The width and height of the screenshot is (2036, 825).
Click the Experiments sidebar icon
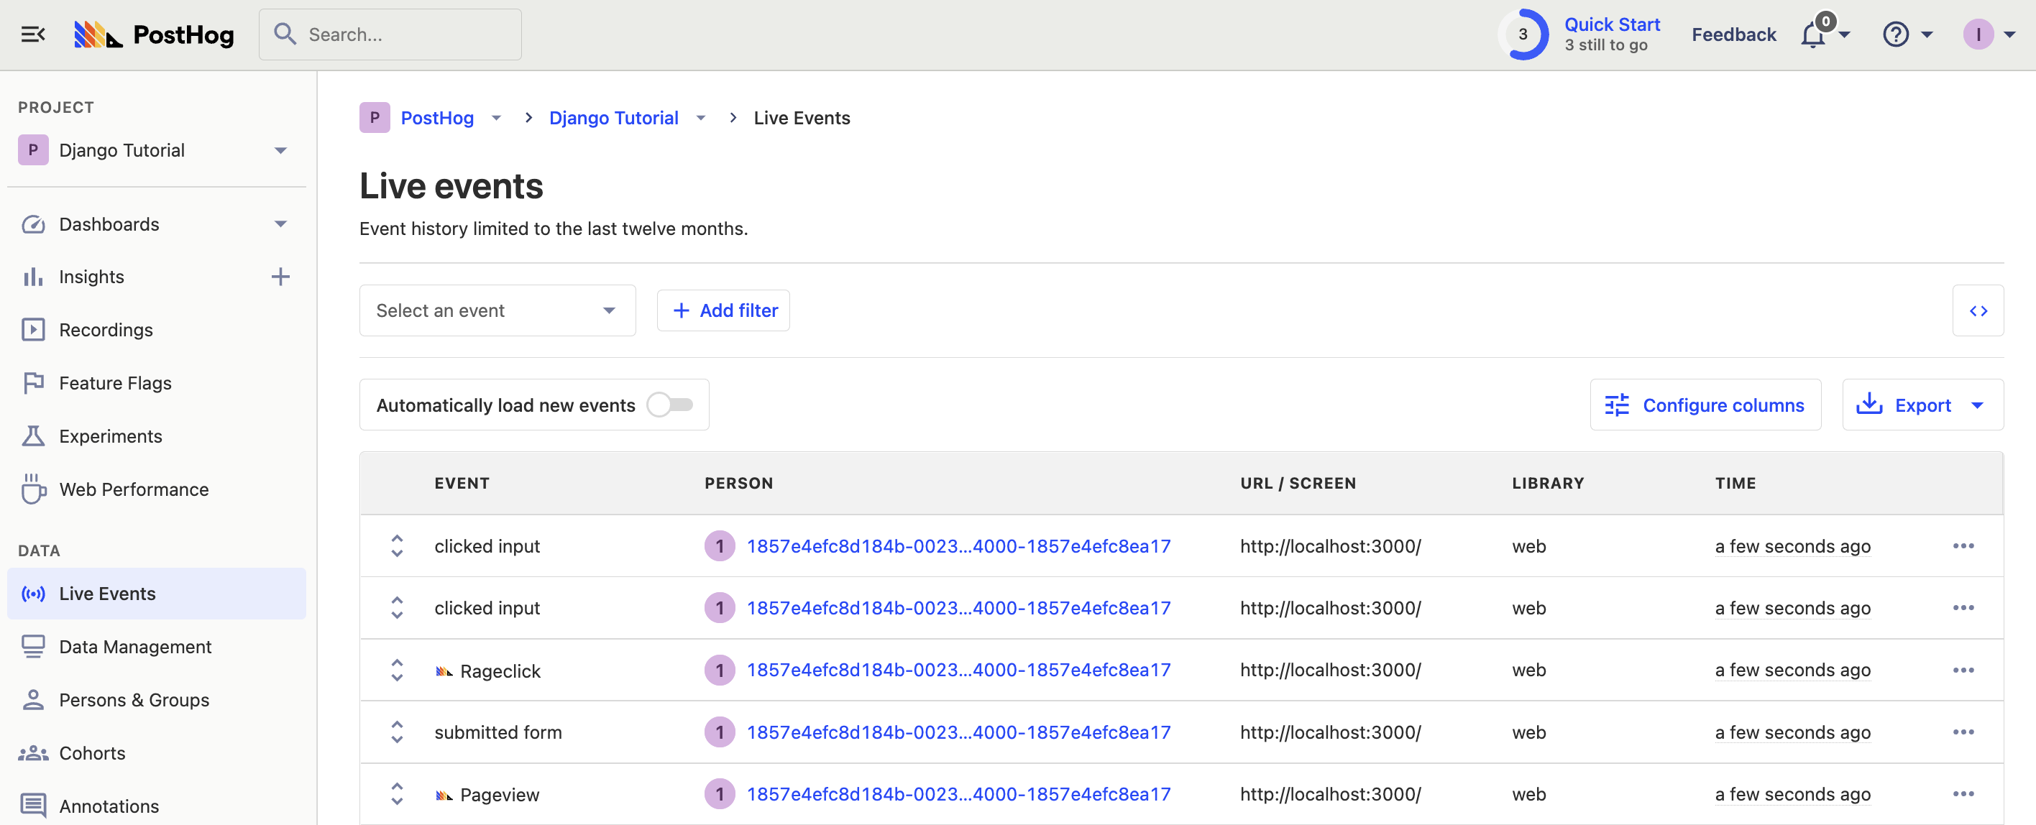(x=34, y=435)
